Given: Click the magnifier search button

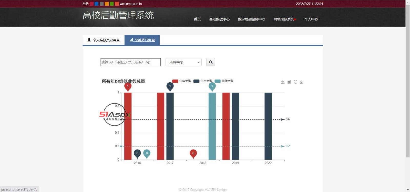Looking at the screenshot, I should point(211,62).
